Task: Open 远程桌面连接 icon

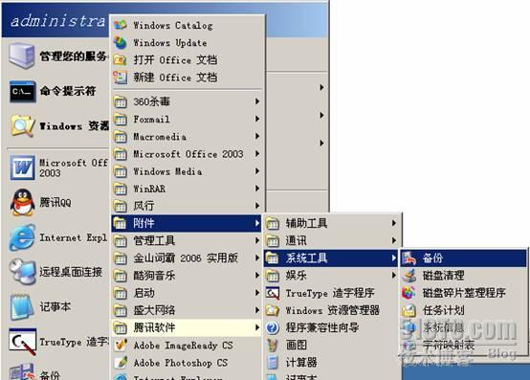Action: (x=22, y=272)
